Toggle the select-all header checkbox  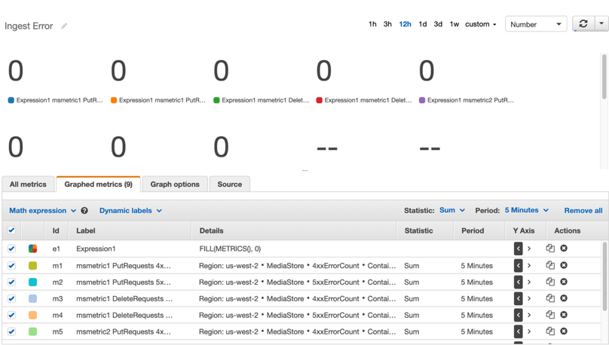(11, 231)
